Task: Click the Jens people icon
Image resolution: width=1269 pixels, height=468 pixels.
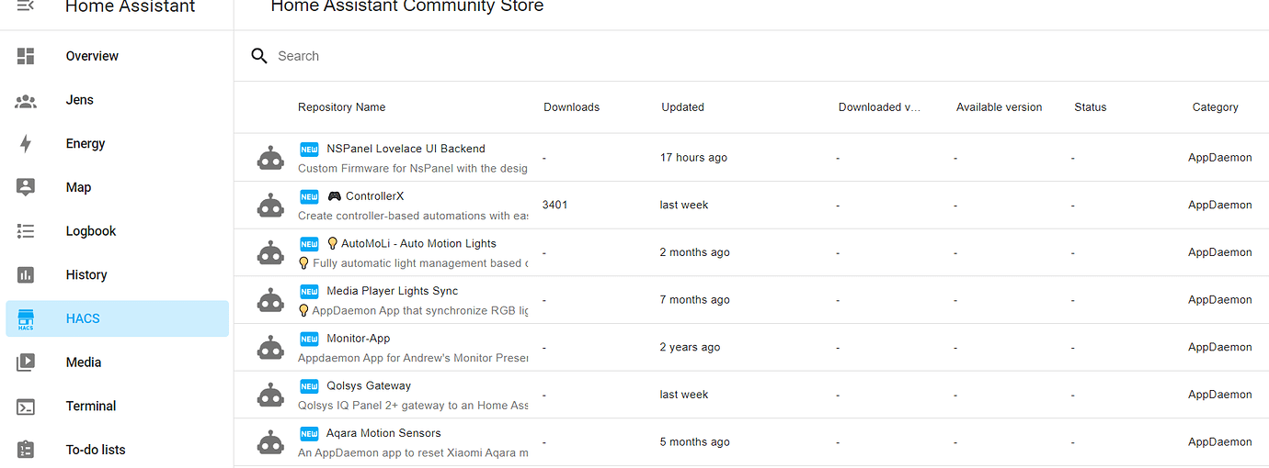Action: 26,100
